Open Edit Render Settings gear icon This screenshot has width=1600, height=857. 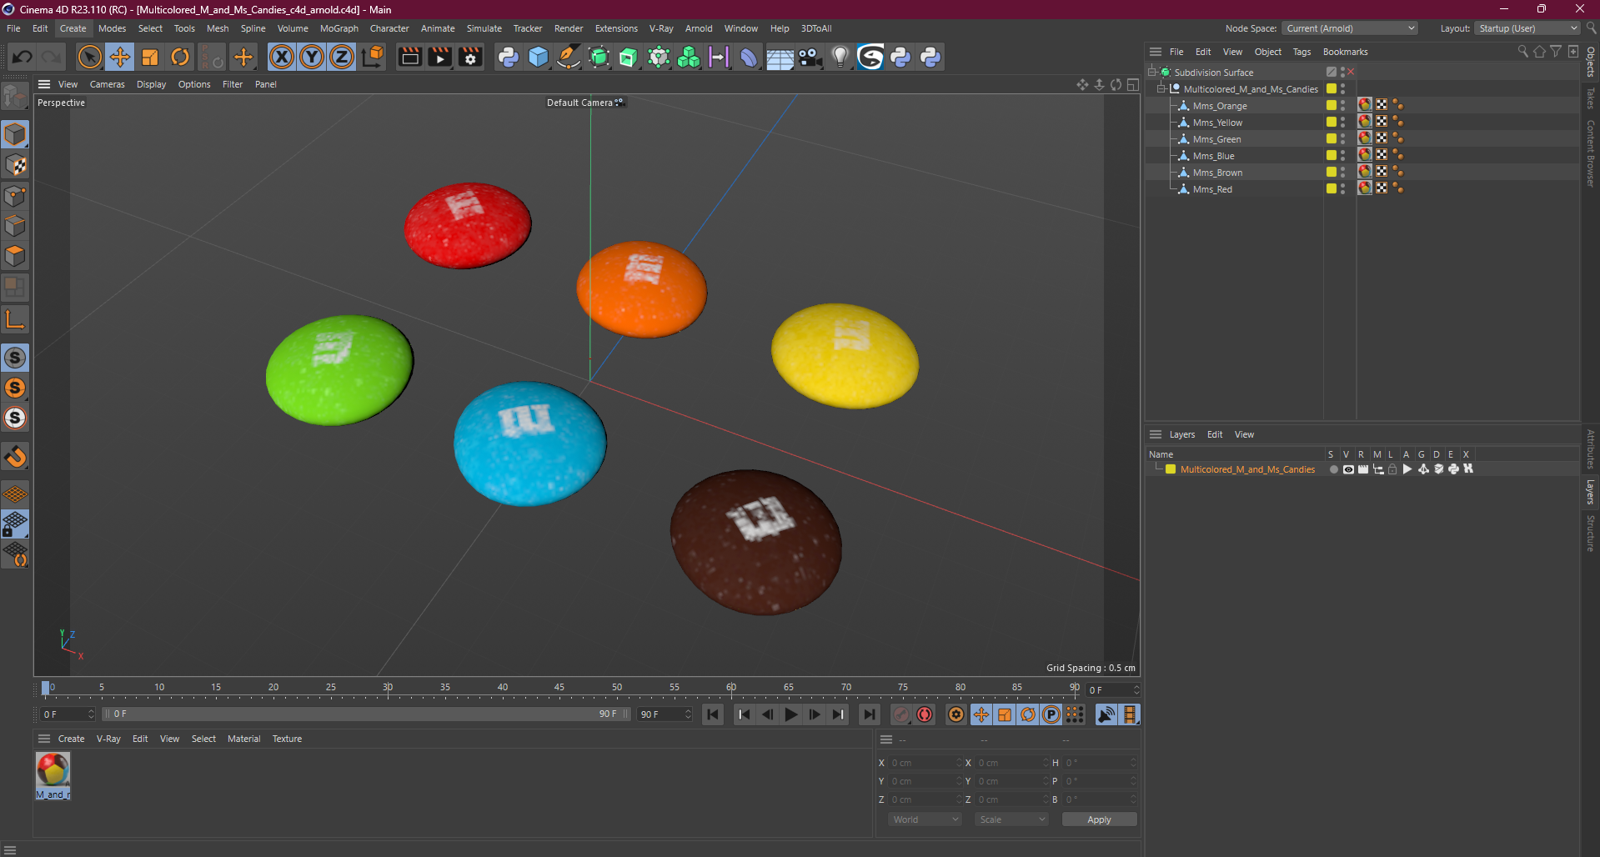click(470, 57)
